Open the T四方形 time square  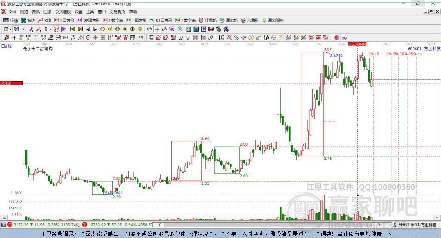pos(137,21)
